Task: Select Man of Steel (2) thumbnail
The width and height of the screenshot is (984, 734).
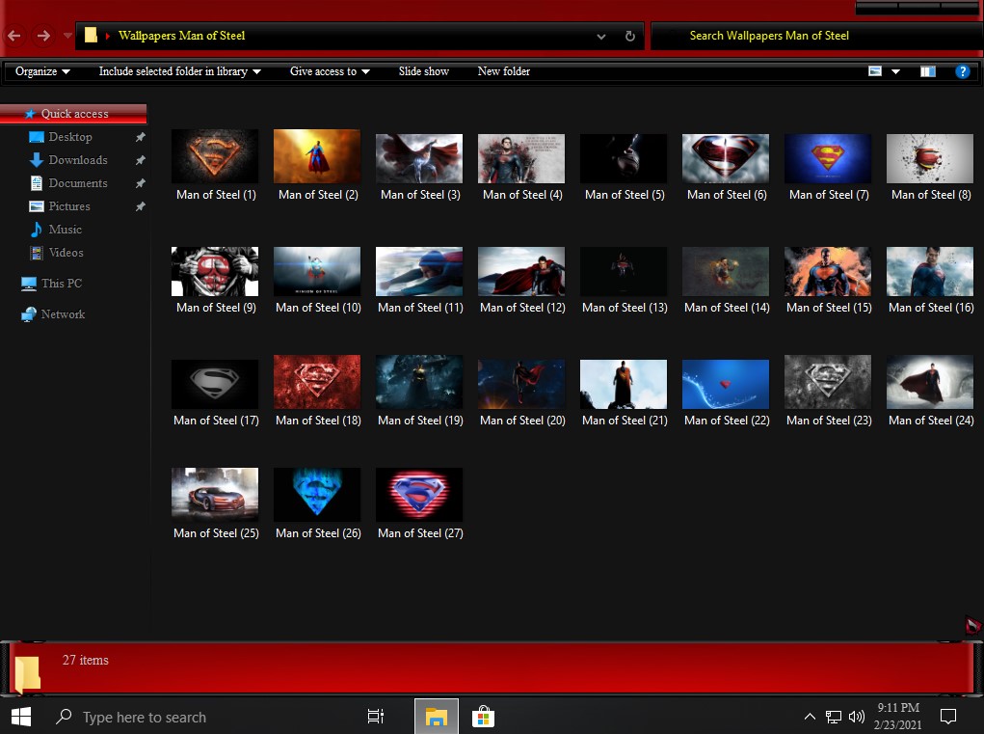Action: tap(317, 156)
